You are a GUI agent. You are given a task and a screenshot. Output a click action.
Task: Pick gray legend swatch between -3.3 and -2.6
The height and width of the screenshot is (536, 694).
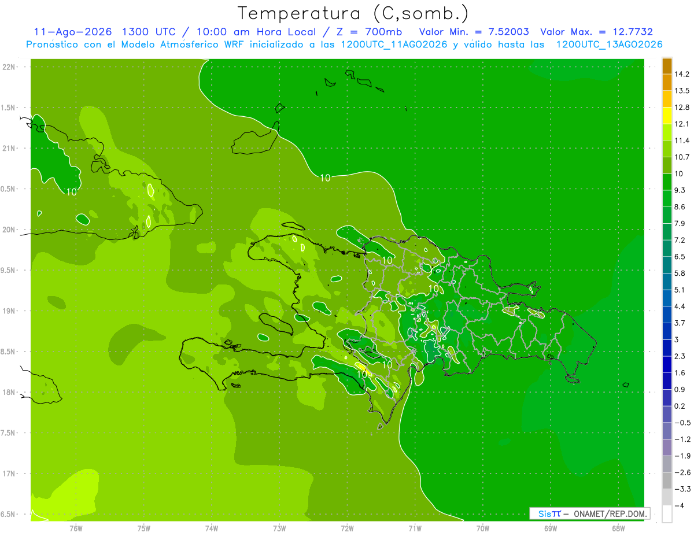667,480
